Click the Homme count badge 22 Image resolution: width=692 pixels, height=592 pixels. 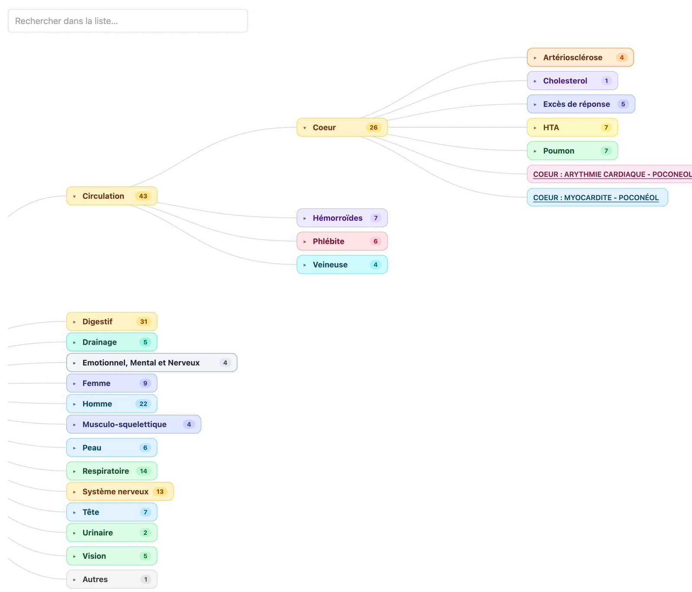point(143,403)
